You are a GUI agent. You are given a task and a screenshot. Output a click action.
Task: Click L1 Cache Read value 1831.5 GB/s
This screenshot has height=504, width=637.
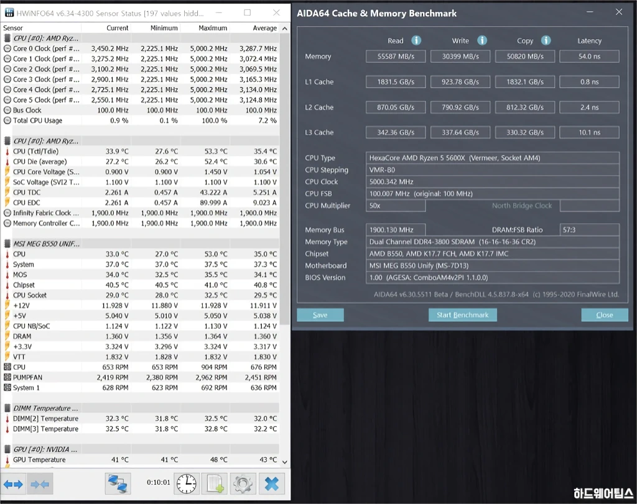pyautogui.click(x=396, y=81)
